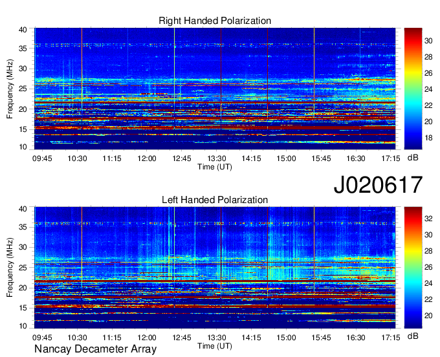The image size is (440, 357).
Task: Click the 16:30 time tick on left-handed plot
Action: 356,337
